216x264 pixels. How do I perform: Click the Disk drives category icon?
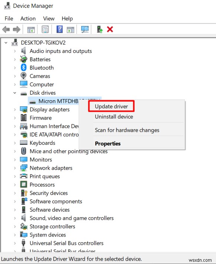click(x=23, y=94)
